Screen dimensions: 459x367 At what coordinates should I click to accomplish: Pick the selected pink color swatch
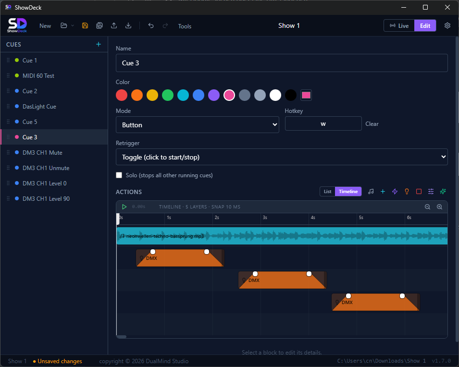pos(229,95)
